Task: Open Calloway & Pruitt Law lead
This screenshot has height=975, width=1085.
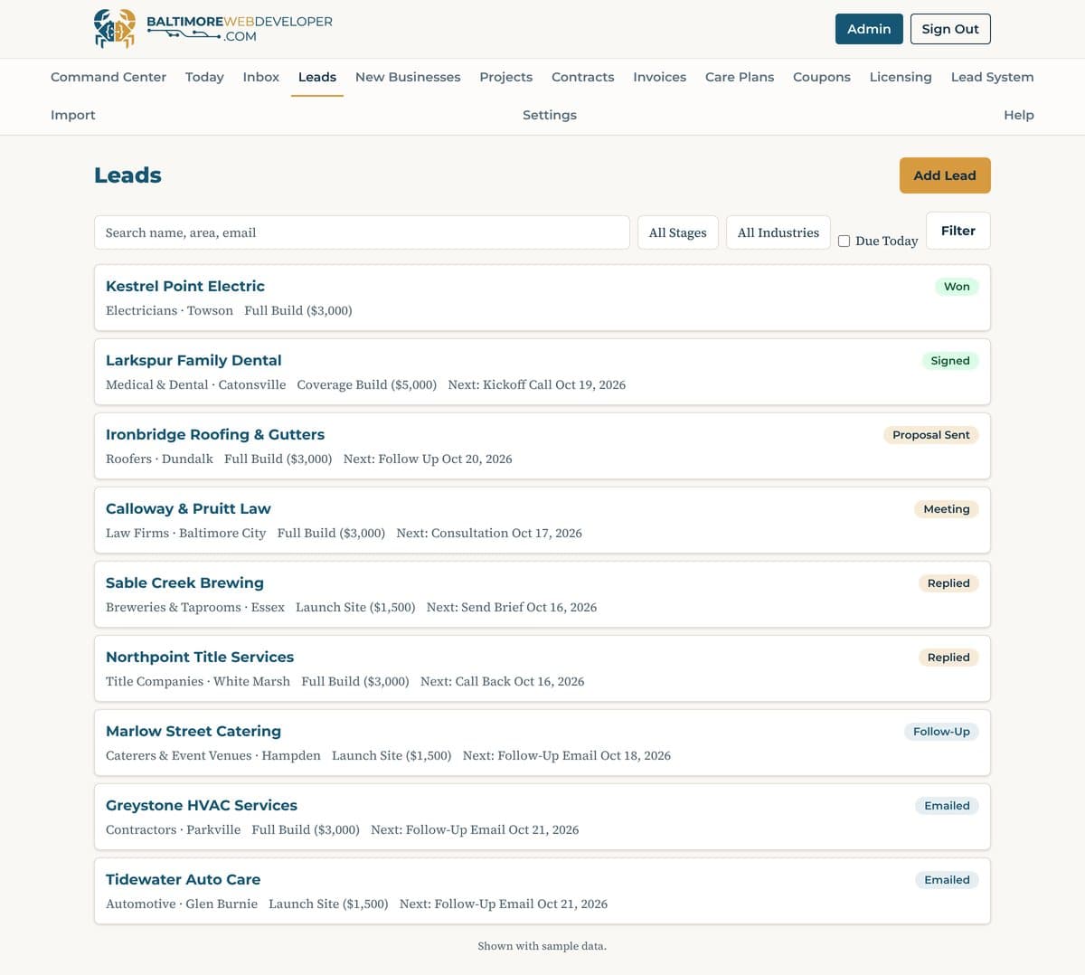Action: (542, 520)
